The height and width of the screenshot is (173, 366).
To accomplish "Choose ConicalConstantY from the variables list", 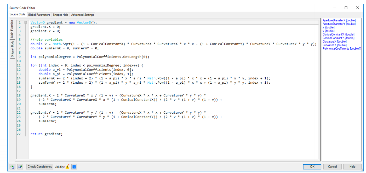I will [338, 38].
